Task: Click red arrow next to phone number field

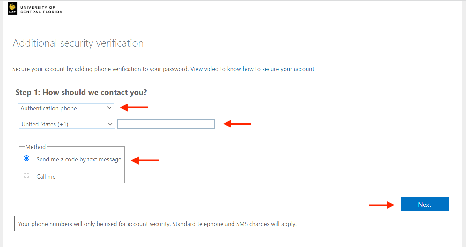Action: (237, 124)
